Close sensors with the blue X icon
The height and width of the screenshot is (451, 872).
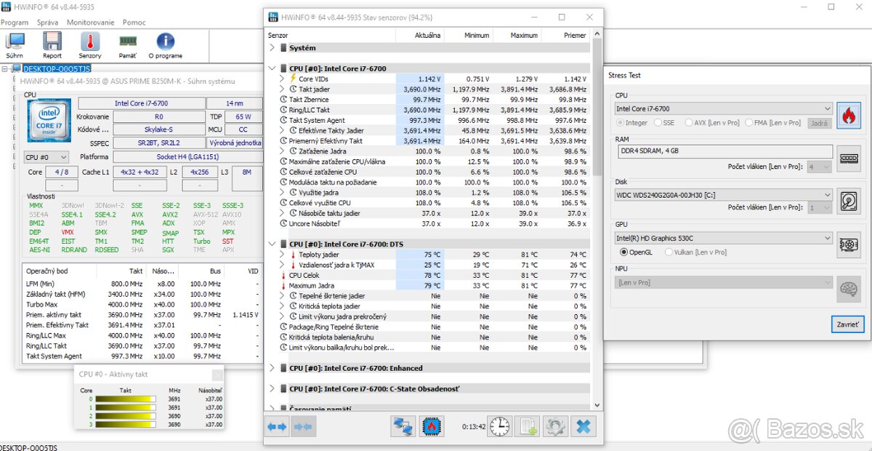click(x=583, y=427)
